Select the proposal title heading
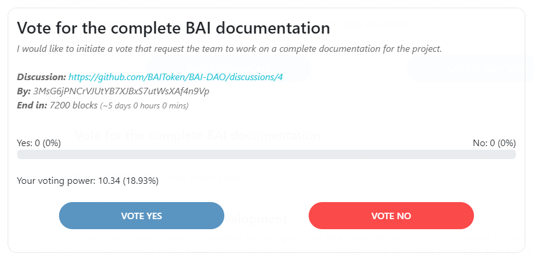Image resolution: width=533 pixels, height=261 pixels. coord(173,28)
